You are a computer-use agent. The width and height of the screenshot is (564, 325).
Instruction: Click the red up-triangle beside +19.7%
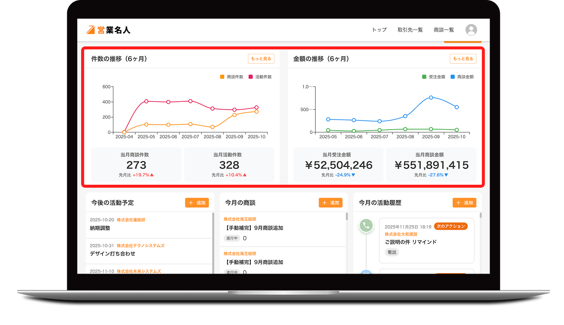(x=152, y=175)
